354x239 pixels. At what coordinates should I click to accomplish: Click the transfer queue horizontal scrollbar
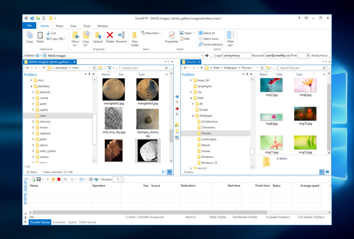point(150,212)
